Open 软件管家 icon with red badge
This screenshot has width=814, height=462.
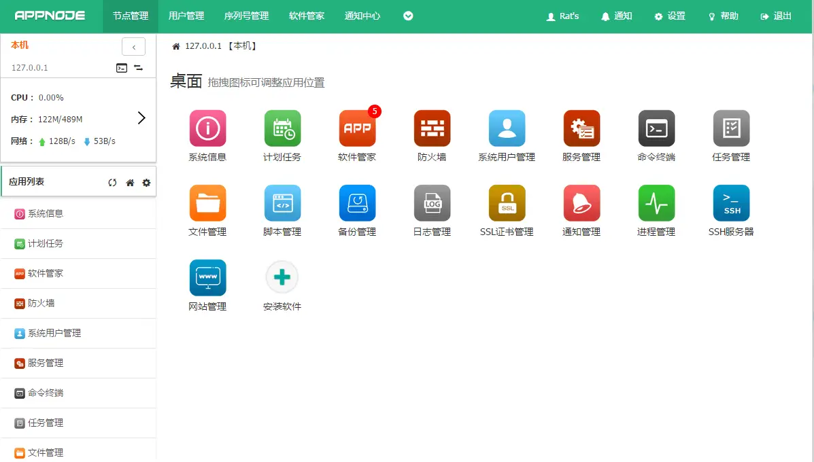357,128
